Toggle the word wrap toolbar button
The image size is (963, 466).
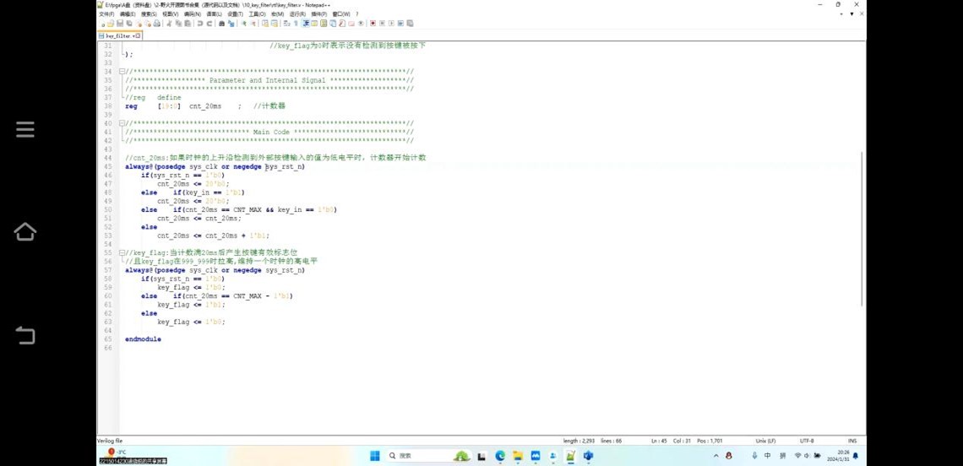[x=286, y=24]
